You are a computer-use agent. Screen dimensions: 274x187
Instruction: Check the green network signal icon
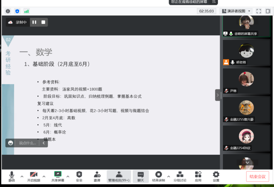(x=26, y=11)
